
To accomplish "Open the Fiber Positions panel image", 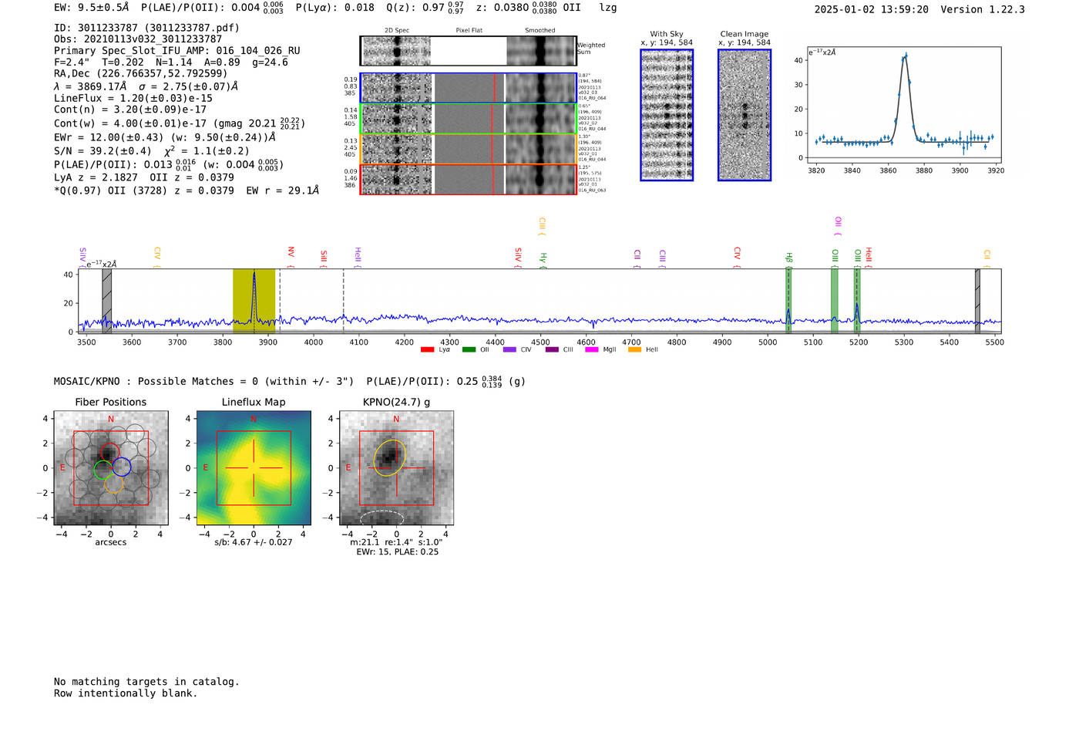I will [111, 468].
